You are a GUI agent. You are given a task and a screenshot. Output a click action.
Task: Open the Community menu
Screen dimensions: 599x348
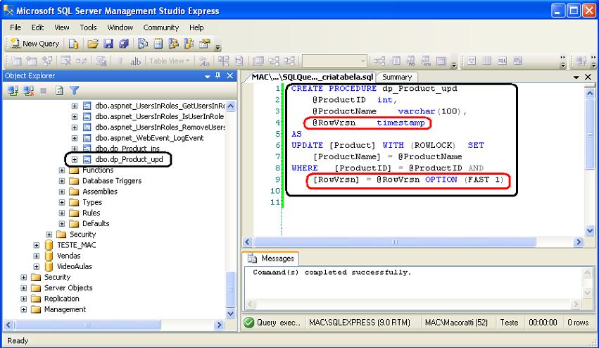(x=160, y=27)
